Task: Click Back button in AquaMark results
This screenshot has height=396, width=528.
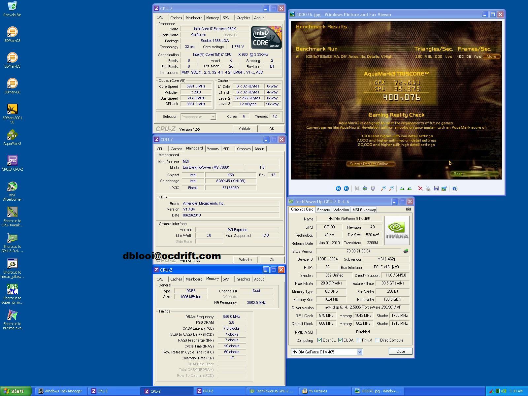Action: click(x=474, y=174)
